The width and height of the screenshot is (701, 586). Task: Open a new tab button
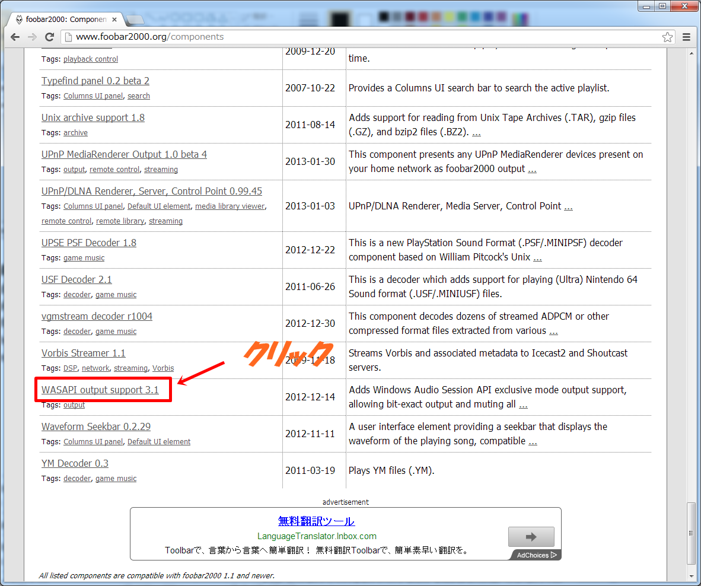pyautogui.click(x=135, y=19)
